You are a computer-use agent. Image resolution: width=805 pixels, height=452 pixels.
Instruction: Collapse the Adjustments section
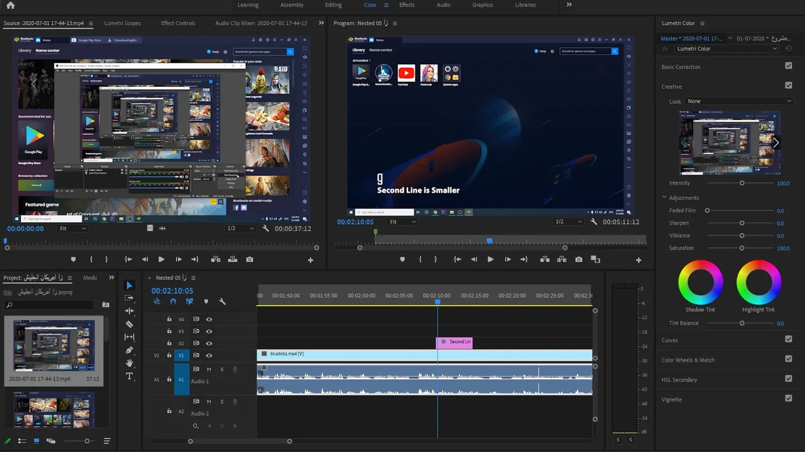[664, 197]
